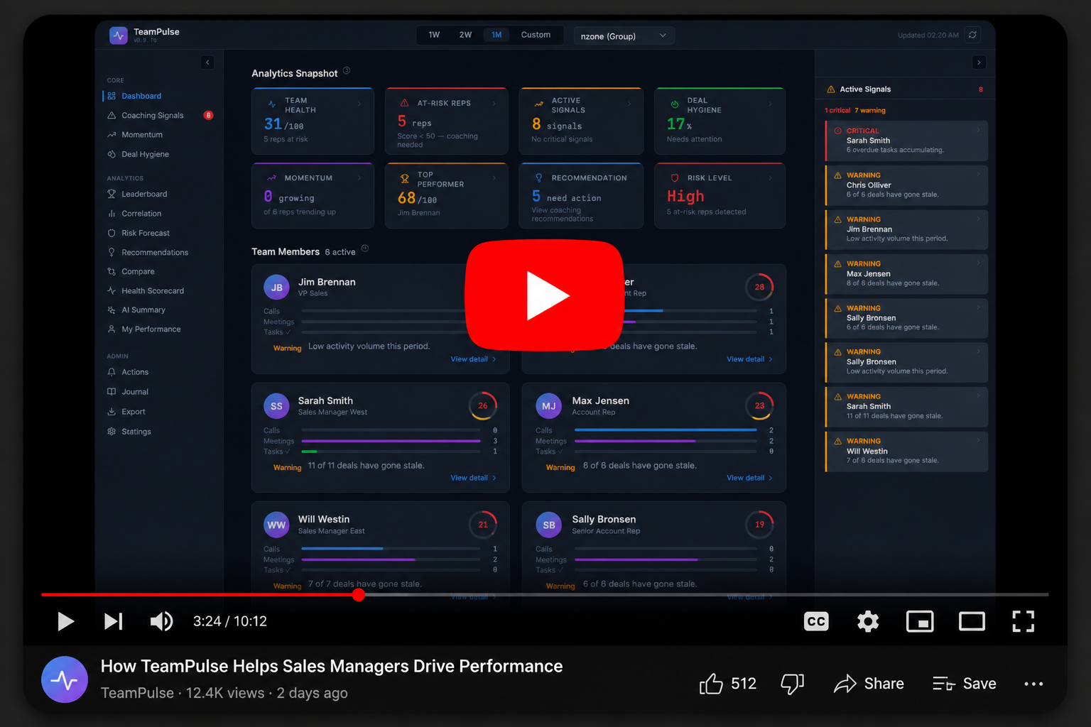Open the Risk Level High card
Image resolution: width=1091 pixels, height=727 pixels.
(720, 196)
